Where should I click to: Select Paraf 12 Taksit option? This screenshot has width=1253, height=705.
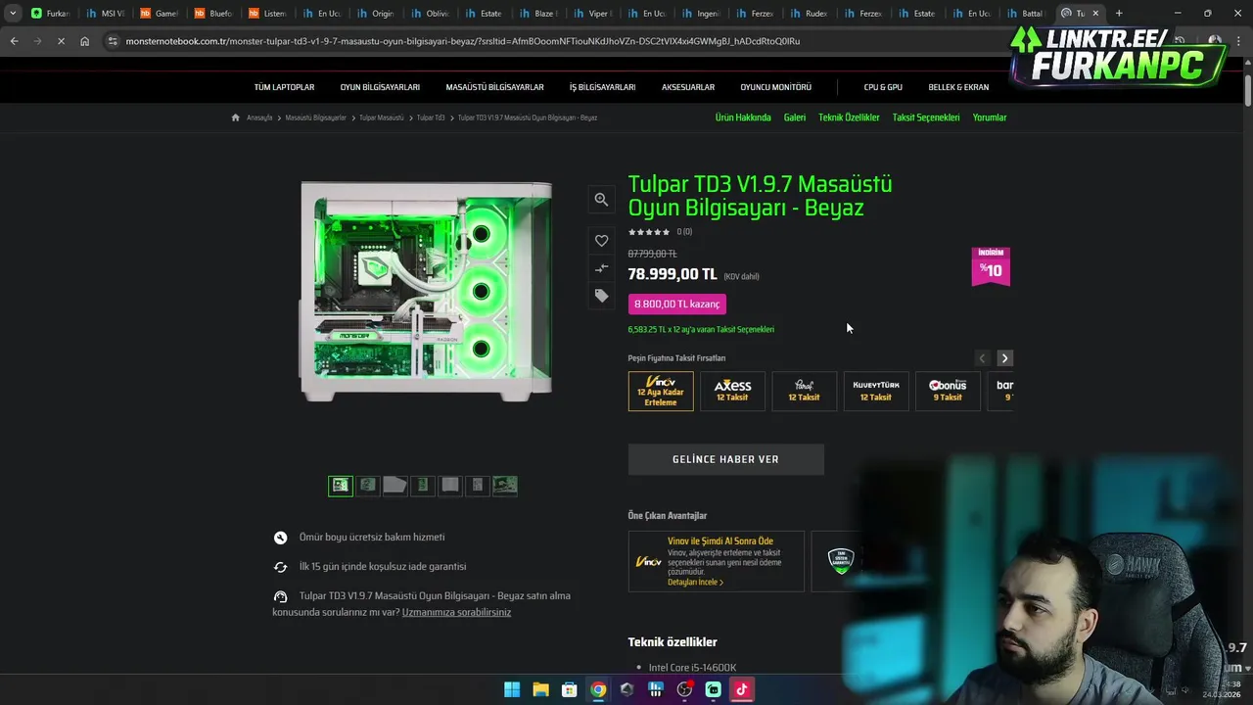pos(804,391)
